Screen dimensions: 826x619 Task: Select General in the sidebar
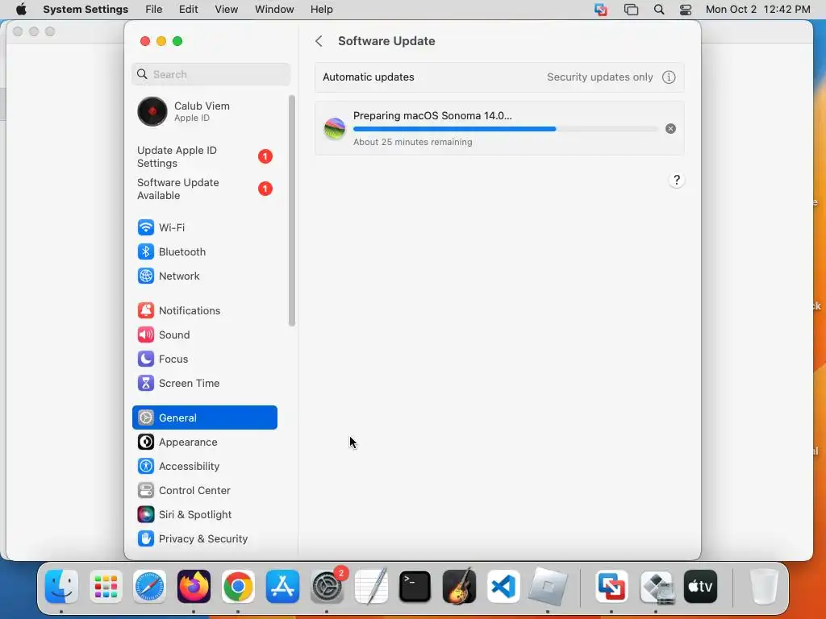[x=204, y=418]
